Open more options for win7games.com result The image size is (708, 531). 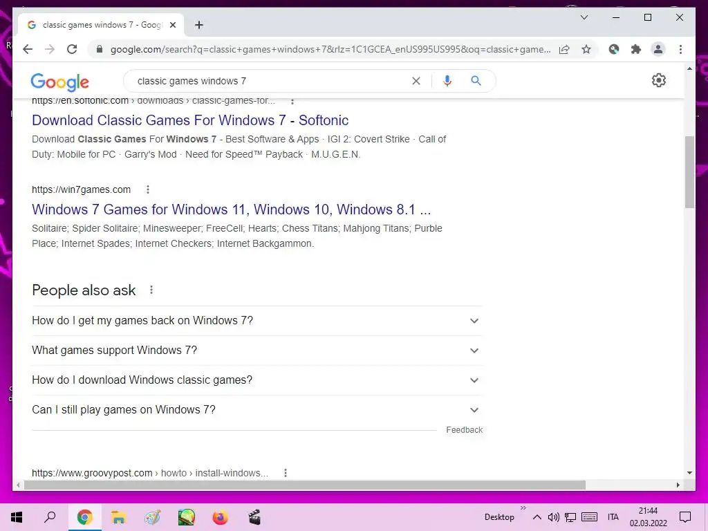(x=148, y=189)
